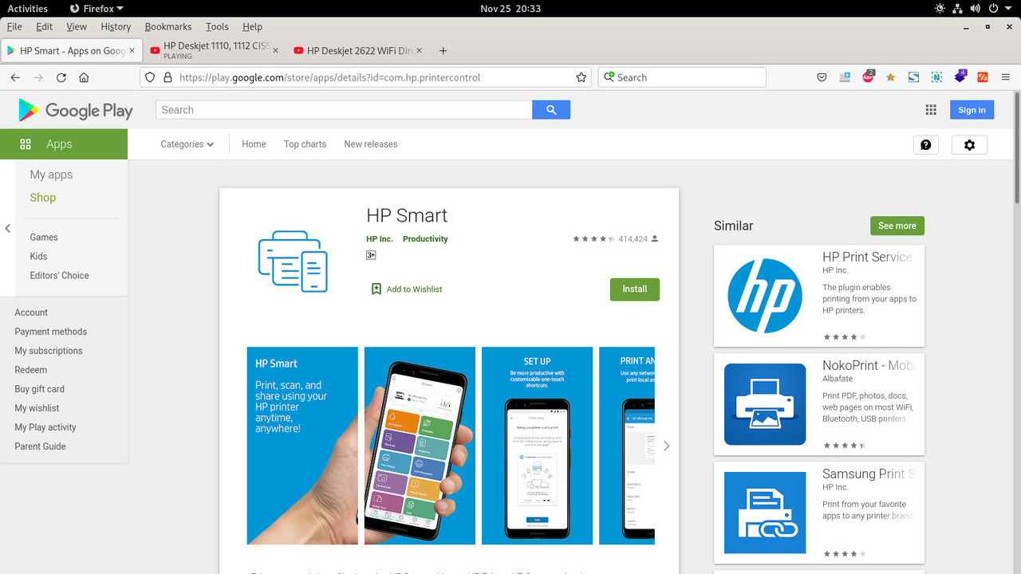Click the Apps section header
The image size is (1021, 574).
tap(64, 144)
